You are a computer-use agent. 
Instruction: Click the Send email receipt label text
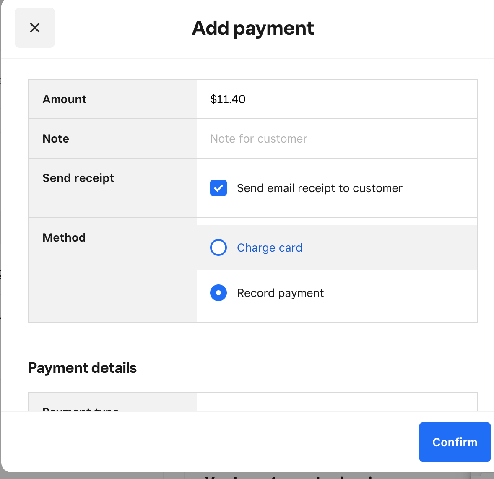[320, 188]
